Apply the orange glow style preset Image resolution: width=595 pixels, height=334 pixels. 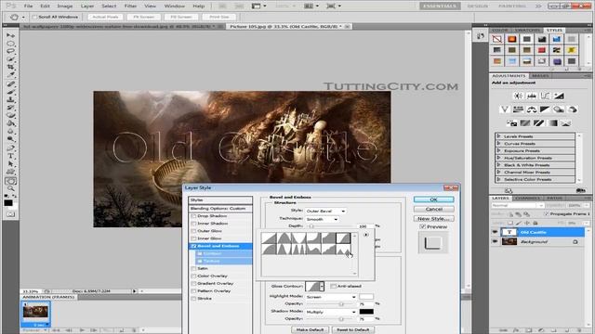point(512,39)
